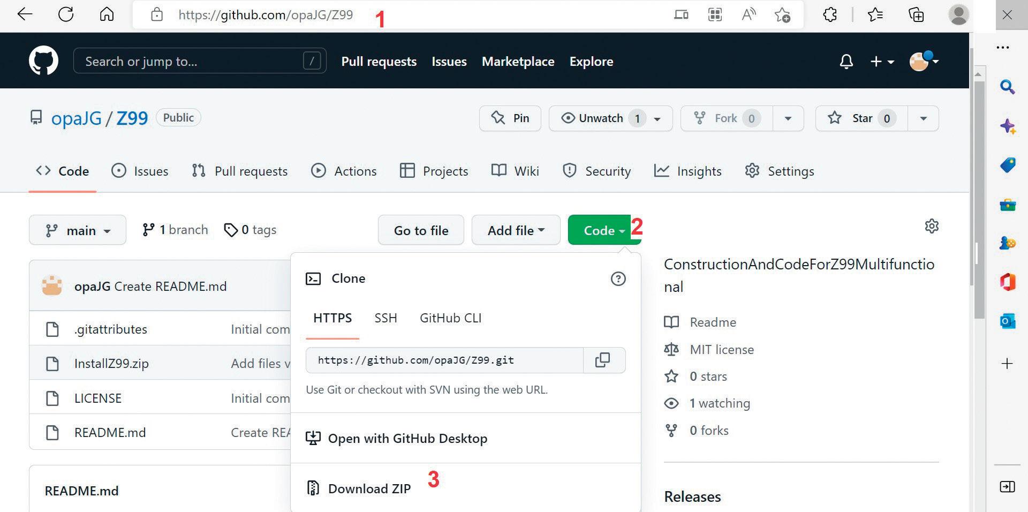Open the QR code icon in the address bar
This screenshot has width=1028, height=512.
pyautogui.click(x=715, y=15)
